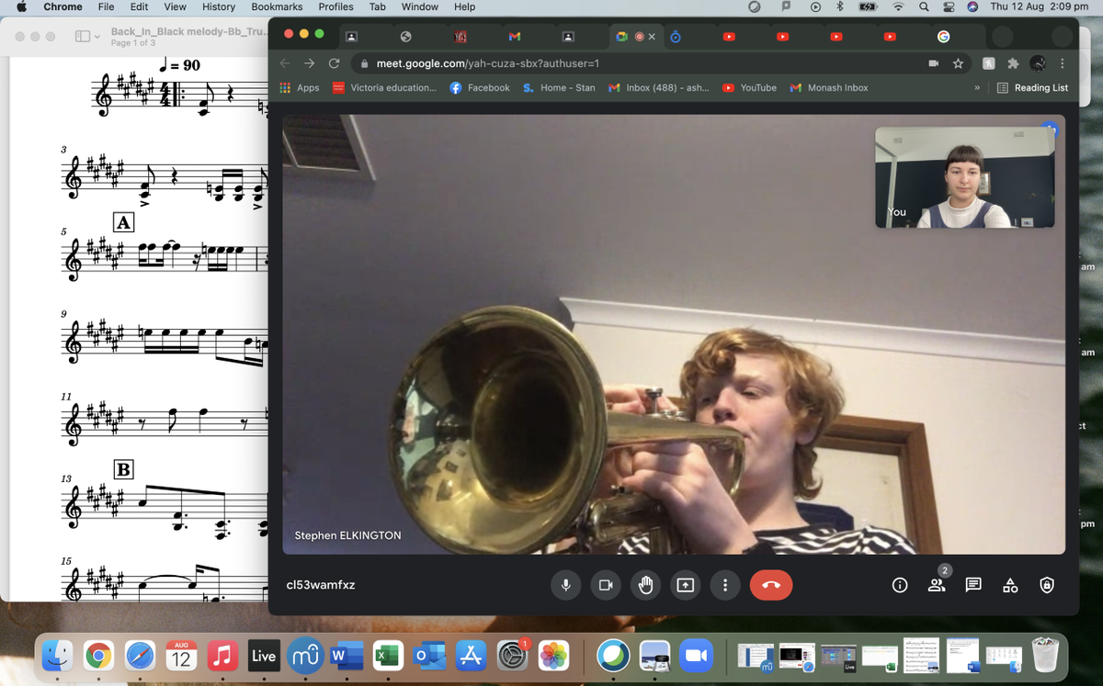
Task: Click the Bluetooth menu bar icon
Action: (839, 6)
